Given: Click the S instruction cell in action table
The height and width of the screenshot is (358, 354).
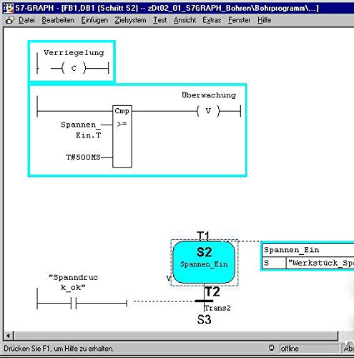Looking at the screenshot, I should pos(274,263).
